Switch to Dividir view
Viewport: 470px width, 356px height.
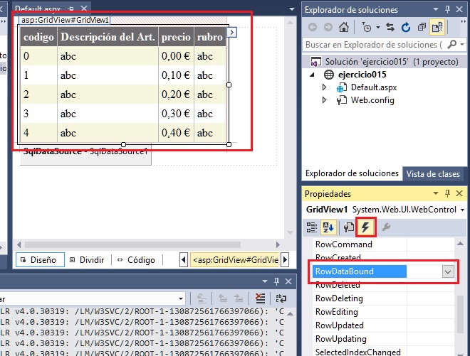tap(87, 259)
